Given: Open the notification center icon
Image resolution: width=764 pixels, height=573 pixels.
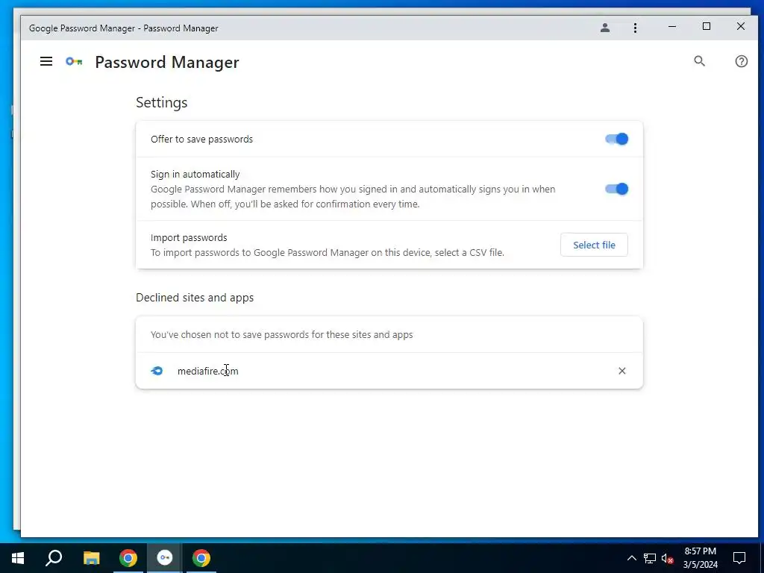Looking at the screenshot, I should (x=739, y=558).
